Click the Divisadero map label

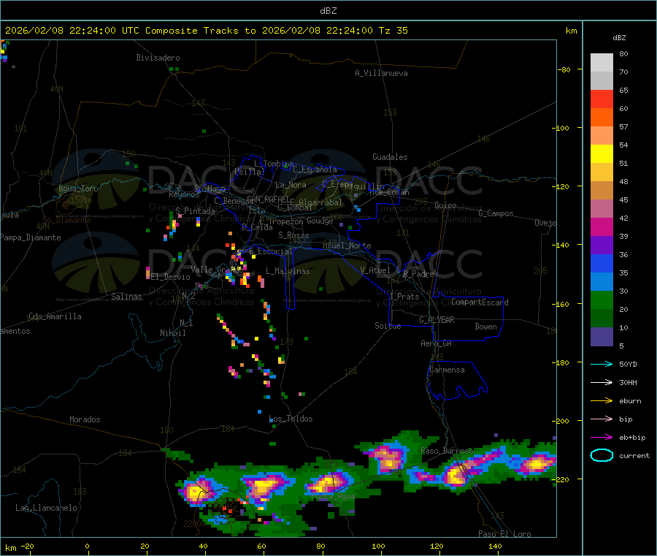tap(158, 58)
